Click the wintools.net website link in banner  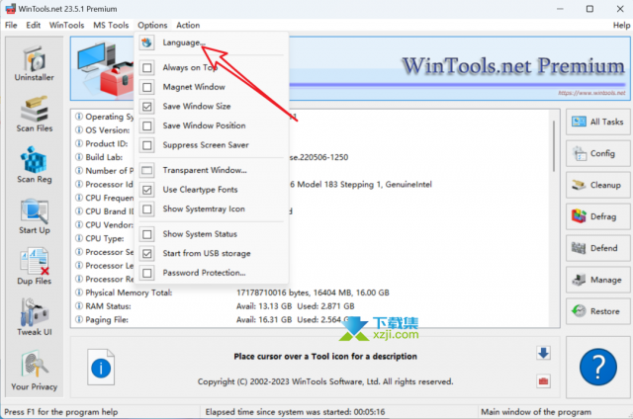(x=591, y=93)
